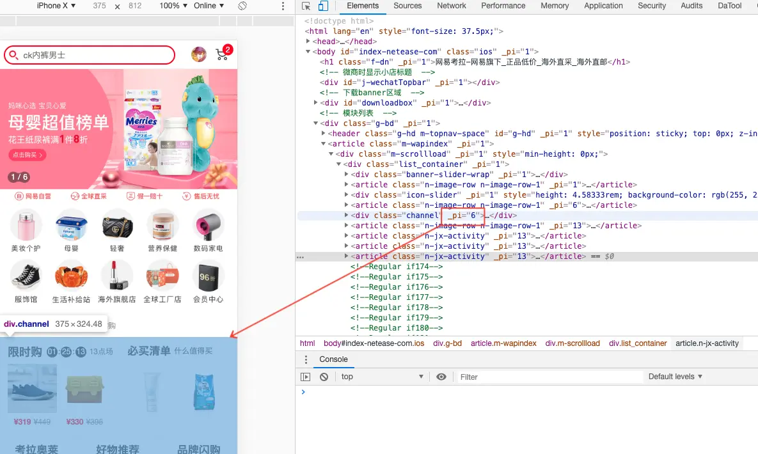
Task: Open the top context dropdown
Action: pos(382,377)
